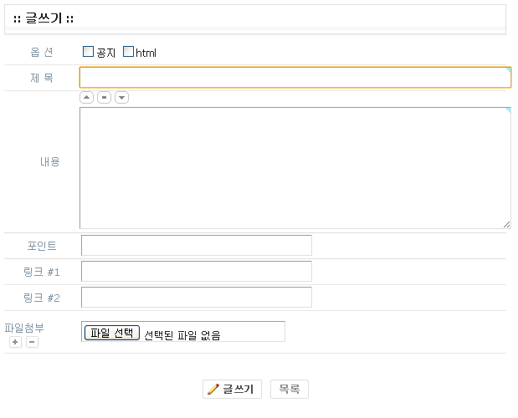518x418 pixels.
Task: Go back with the 목록 button
Action: [290, 390]
